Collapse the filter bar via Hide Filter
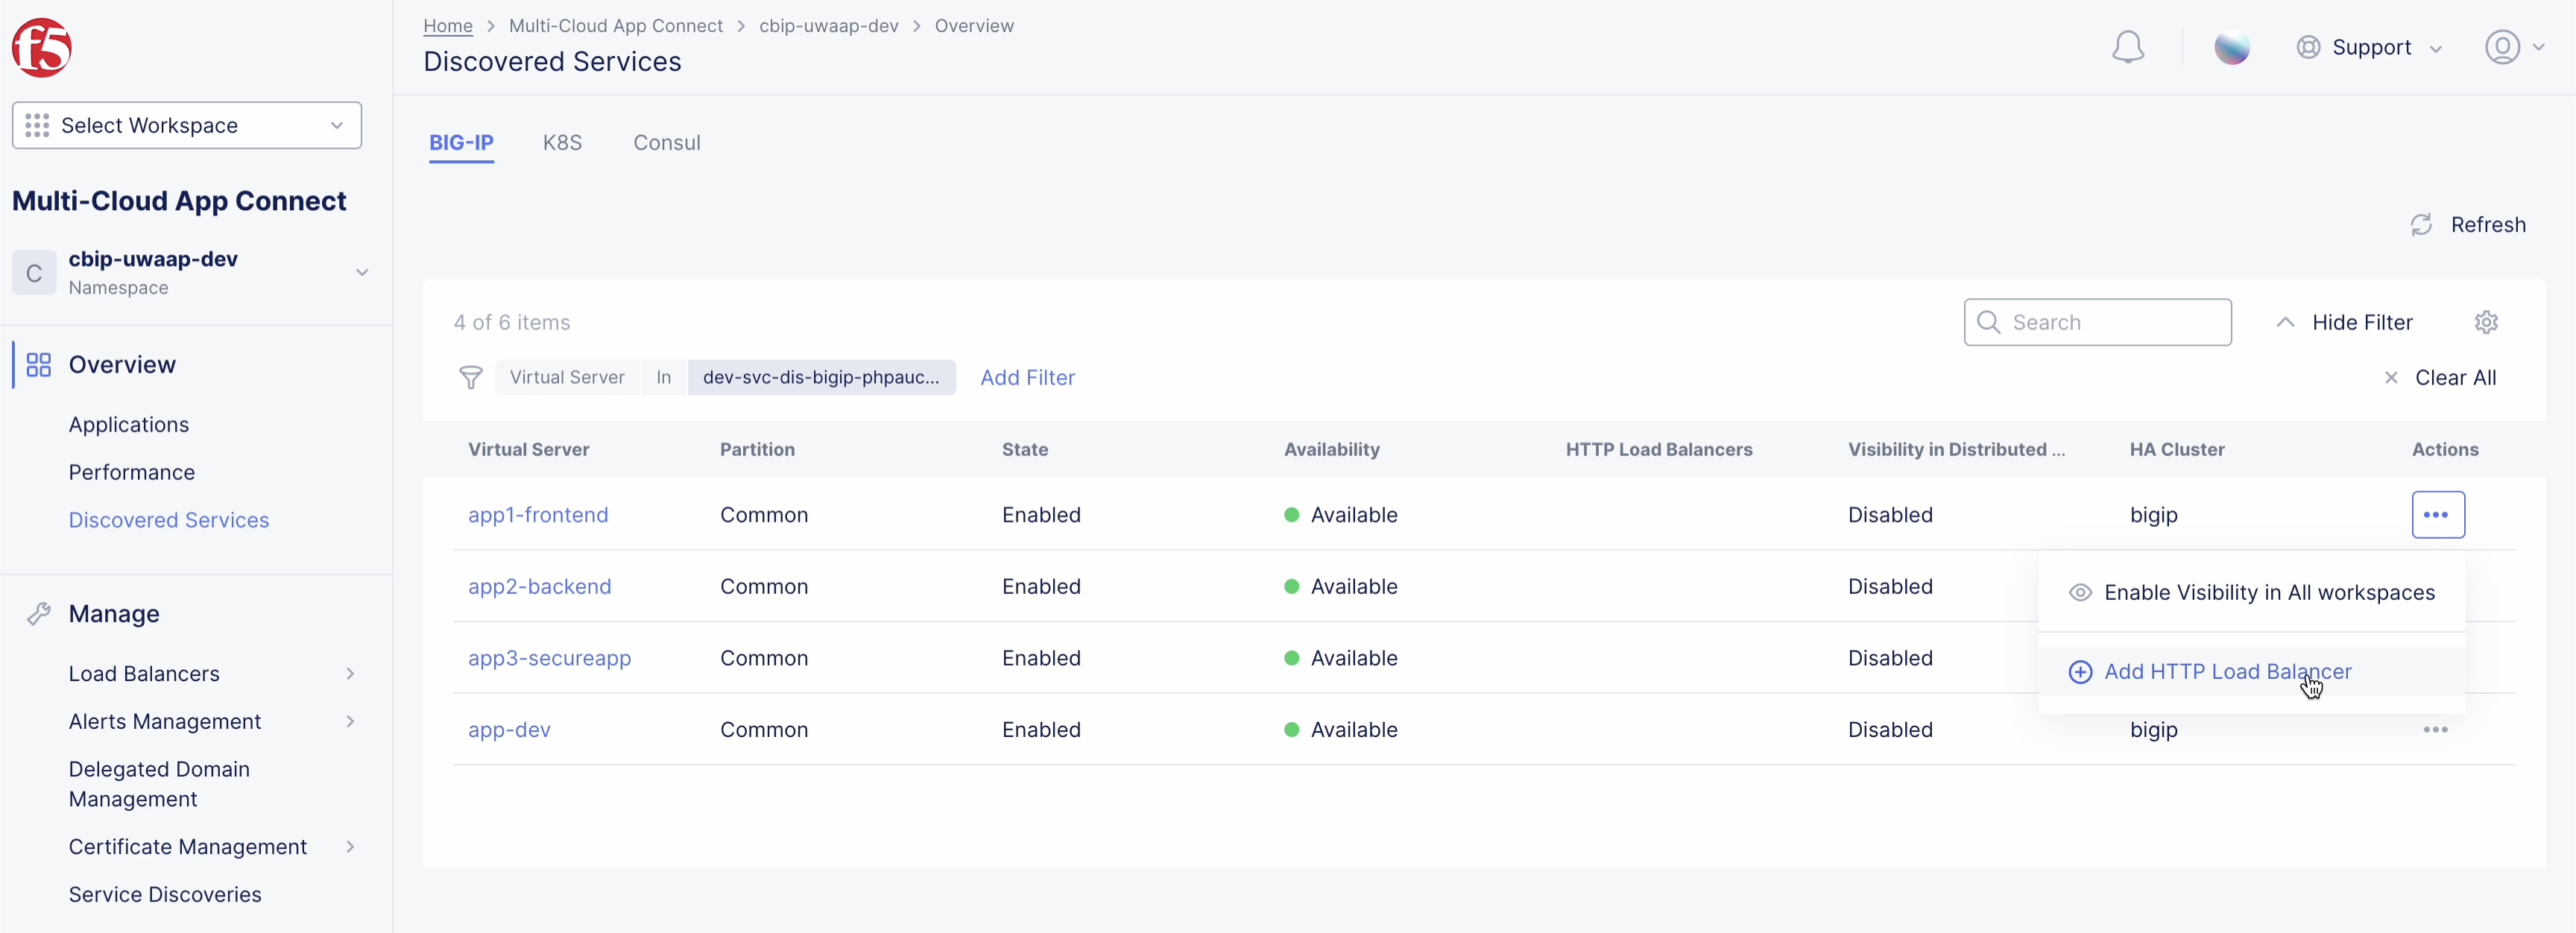 2360,322
